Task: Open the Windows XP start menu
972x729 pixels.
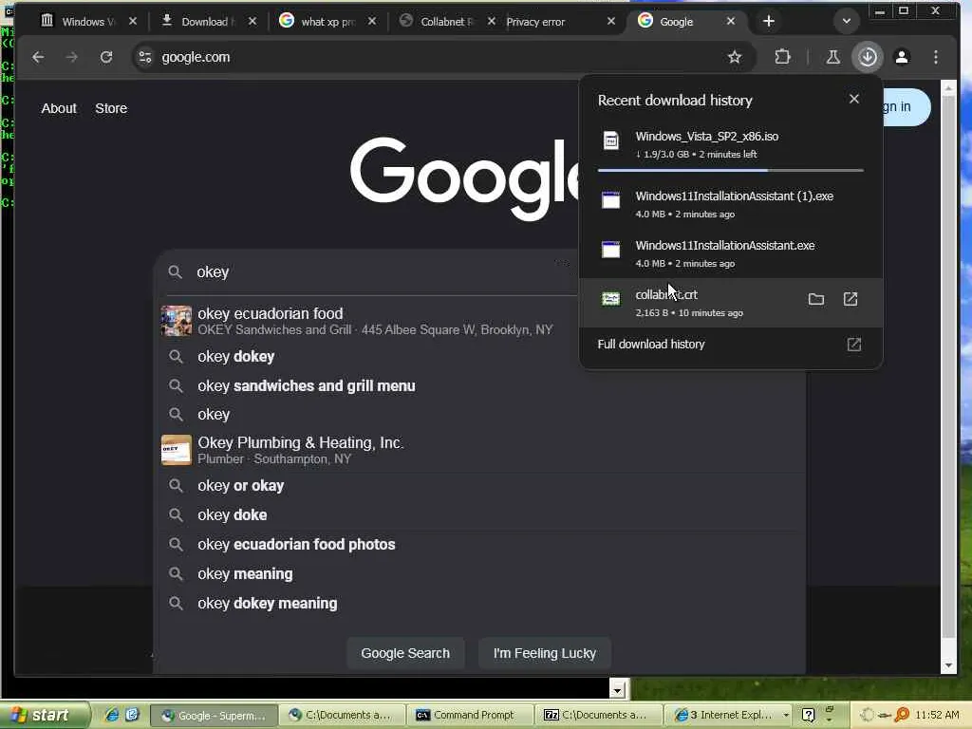Action: tap(44, 715)
